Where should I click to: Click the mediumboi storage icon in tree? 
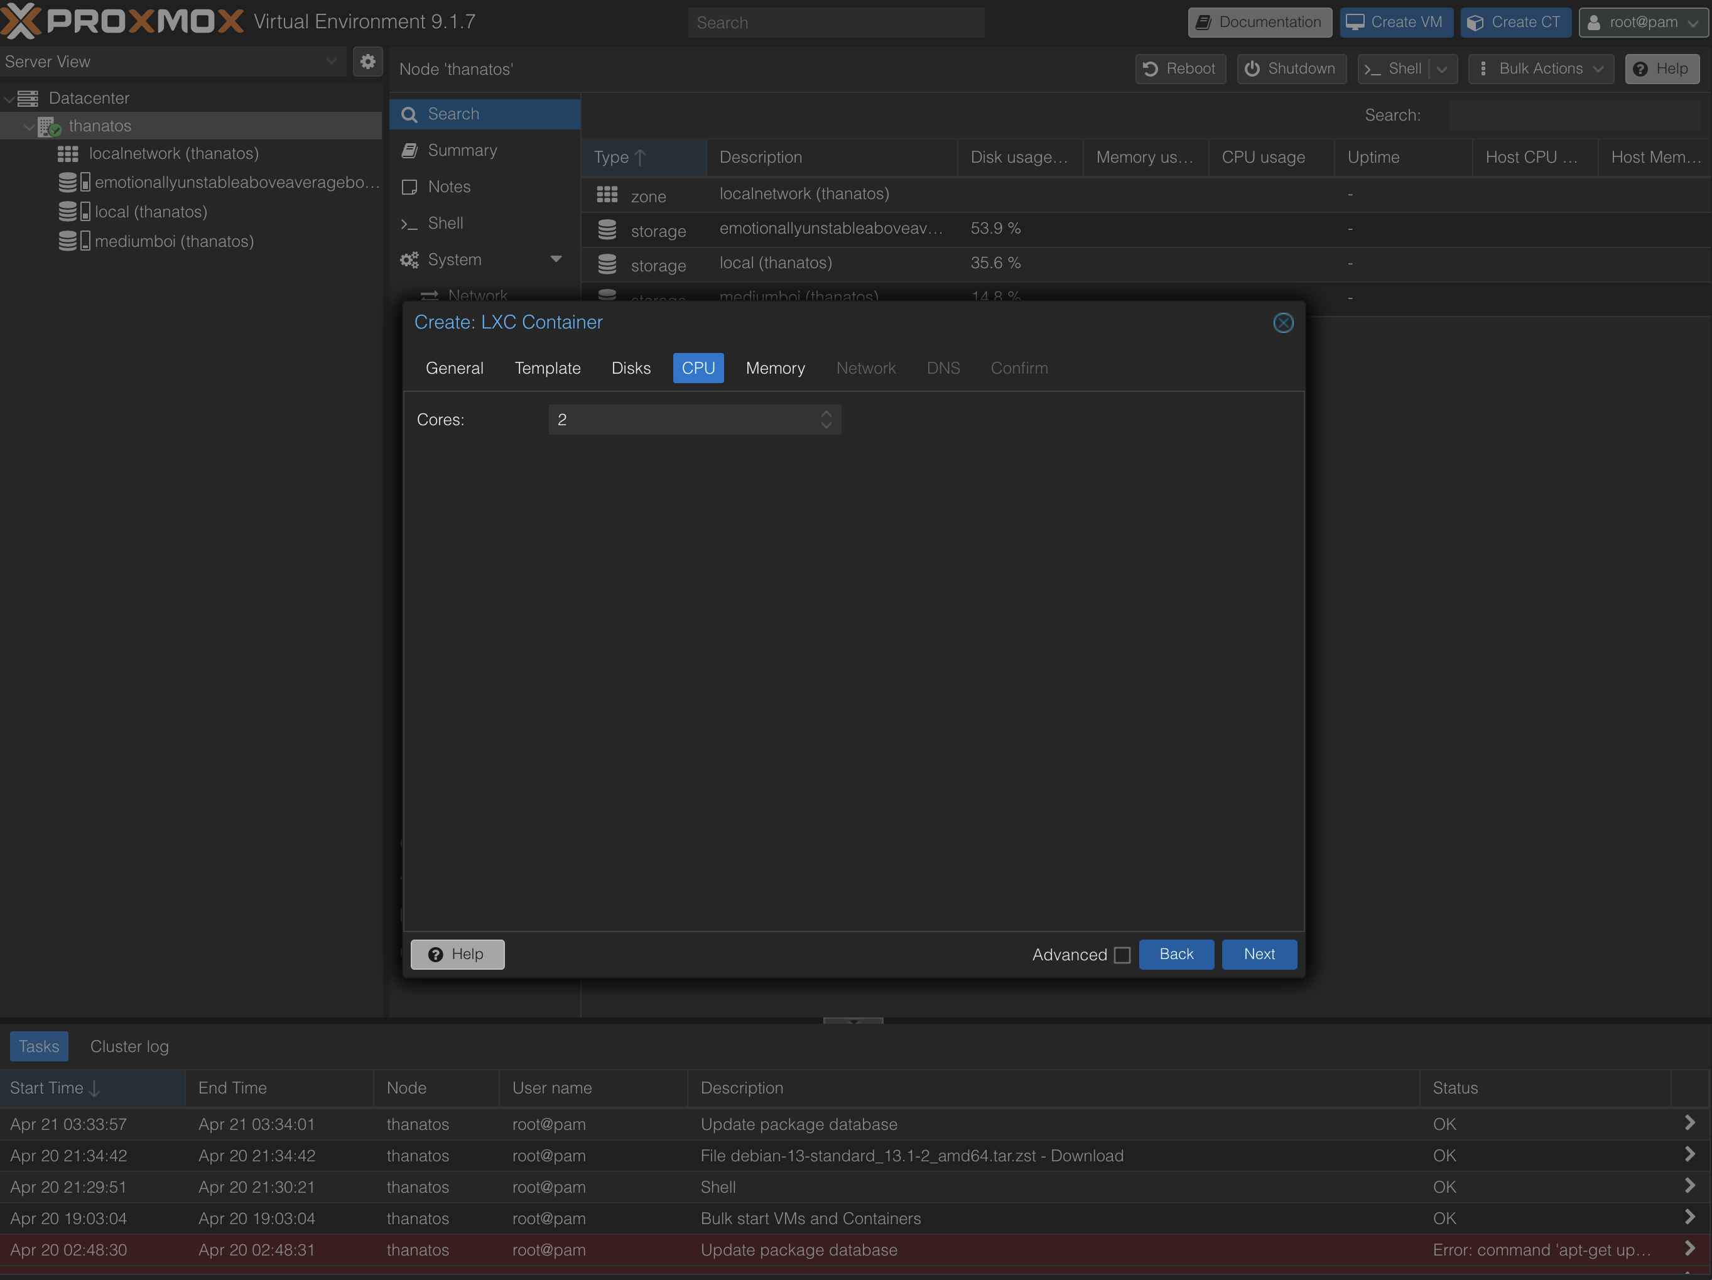click(74, 241)
